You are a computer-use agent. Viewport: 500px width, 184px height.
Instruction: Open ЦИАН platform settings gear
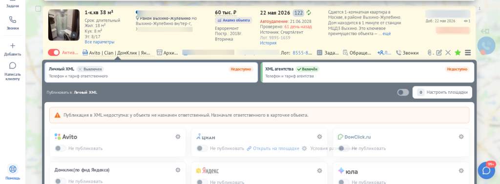(319, 137)
